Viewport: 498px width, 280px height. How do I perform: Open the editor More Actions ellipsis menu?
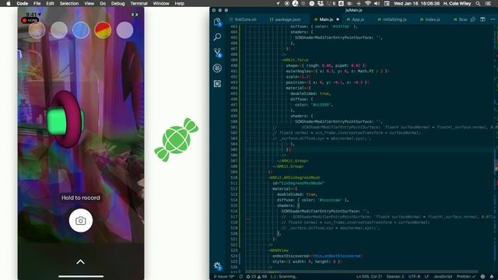coord(493,19)
